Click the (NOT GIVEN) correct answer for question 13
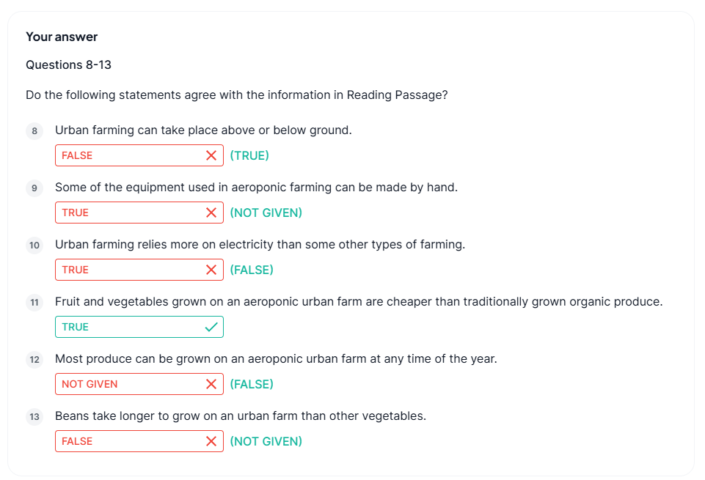The height and width of the screenshot is (480, 705). (266, 441)
